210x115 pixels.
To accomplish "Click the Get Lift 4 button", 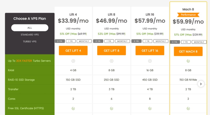I will tap(73, 51).
